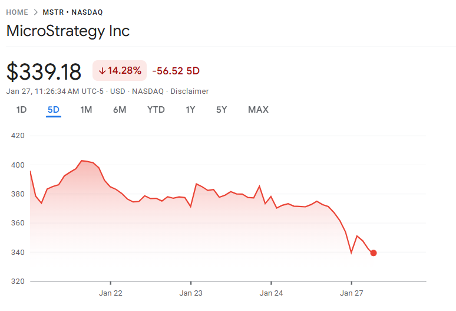
Task: Click the $339.18 stock price
Action: [44, 71]
